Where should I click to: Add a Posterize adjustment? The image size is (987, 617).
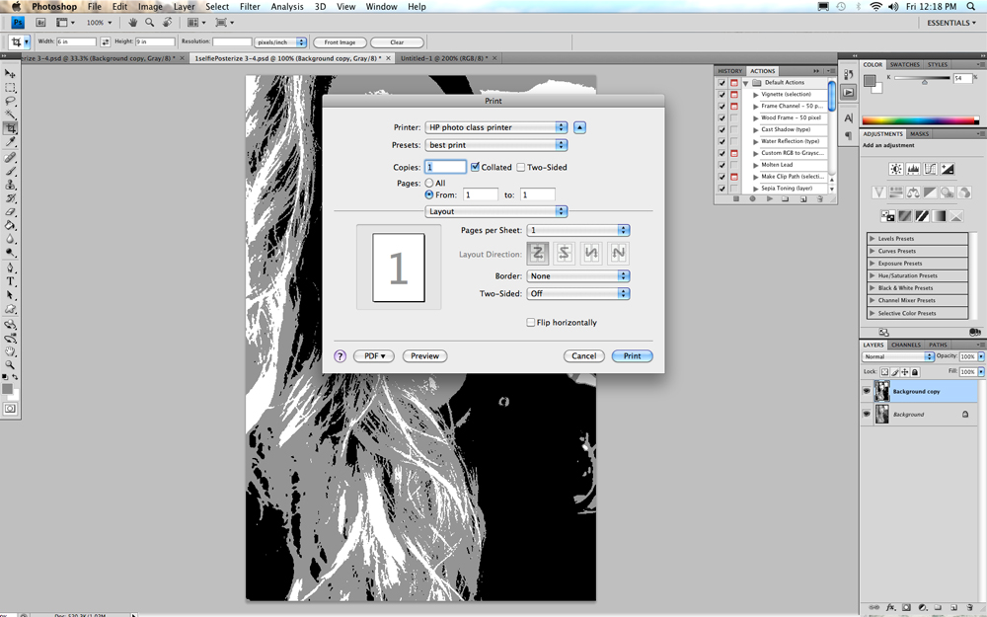click(904, 216)
